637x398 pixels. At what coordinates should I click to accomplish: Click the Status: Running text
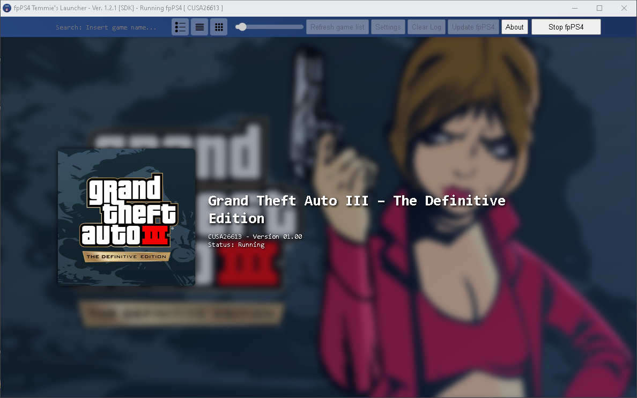point(236,245)
